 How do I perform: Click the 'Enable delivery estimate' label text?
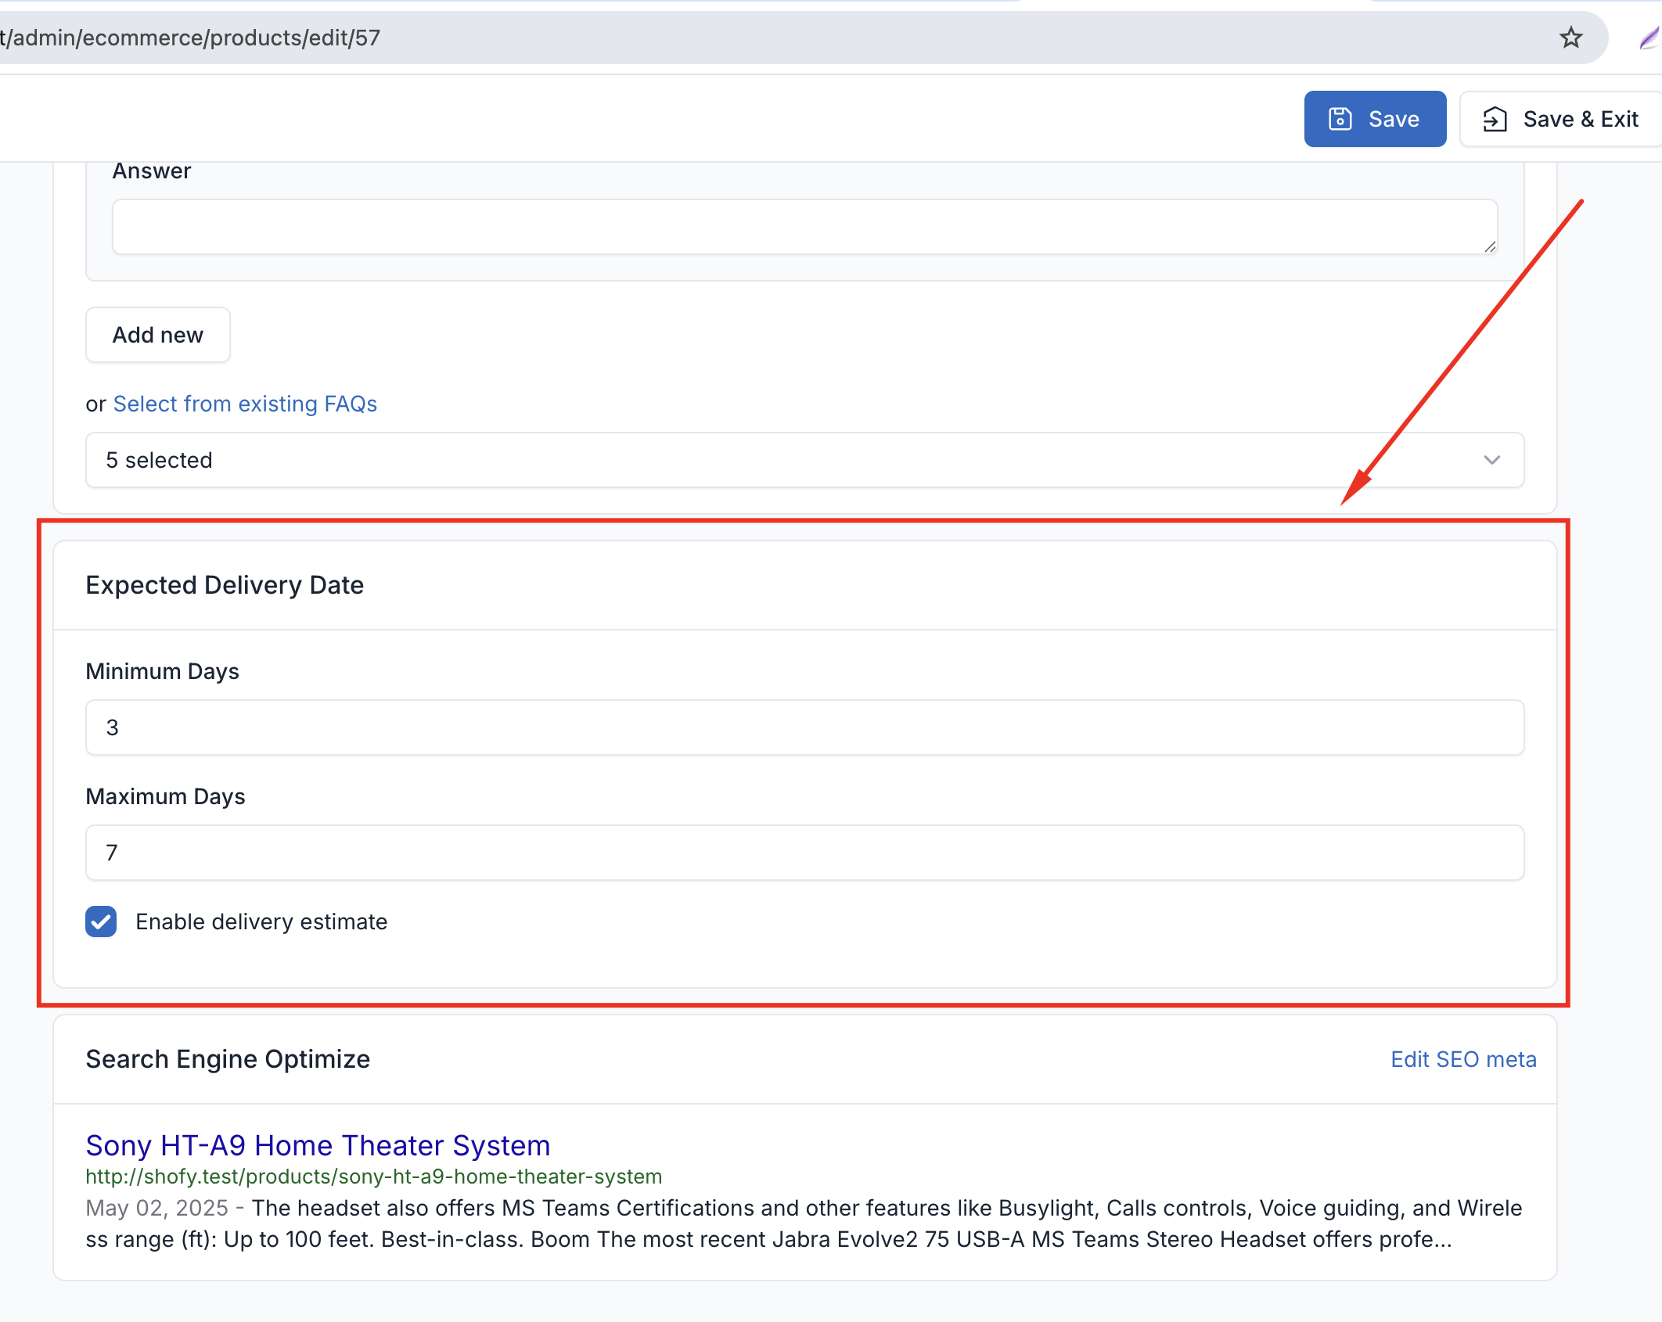261,921
